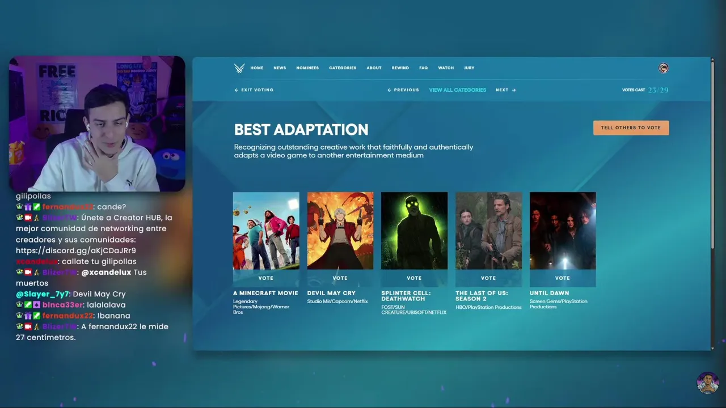This screenshot has height=408, width=726.
Task: Select Splinter Cell Deathwatch poster thumbnail
Action: (x=414, y=231)
